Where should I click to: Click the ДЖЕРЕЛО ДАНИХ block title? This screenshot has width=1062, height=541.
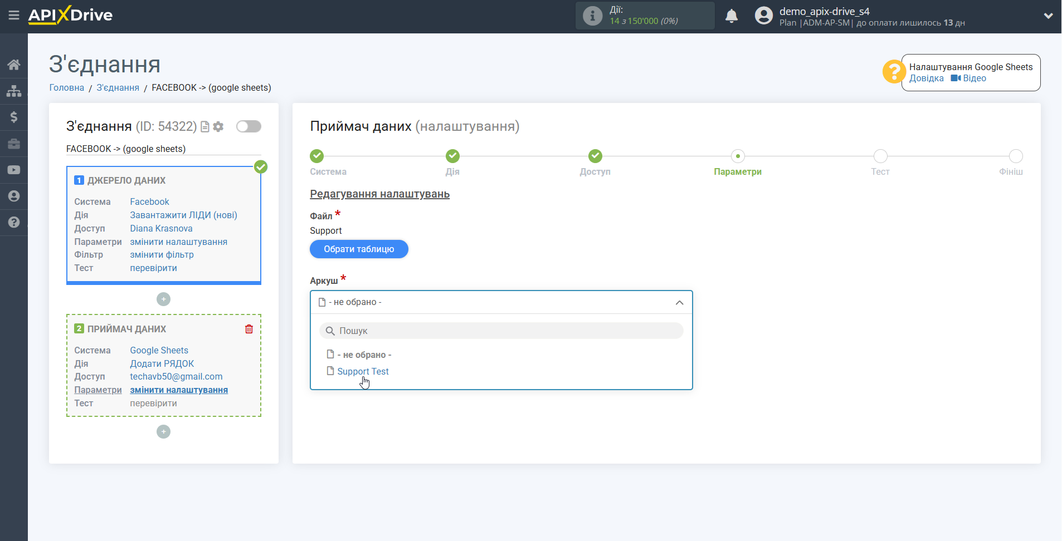click(126, 181)
